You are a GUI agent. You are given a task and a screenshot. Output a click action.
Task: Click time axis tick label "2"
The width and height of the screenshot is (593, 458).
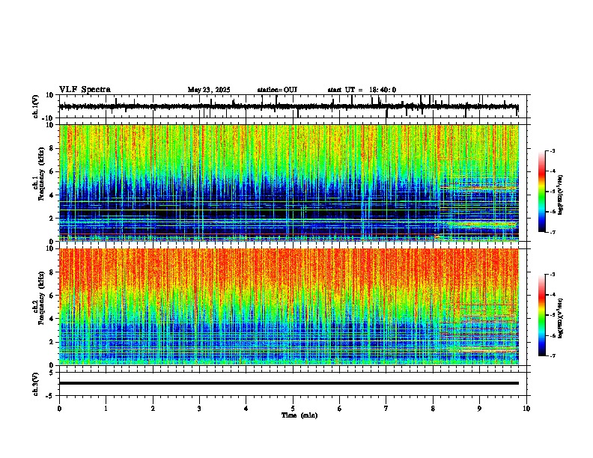click(x=153, y=409)
